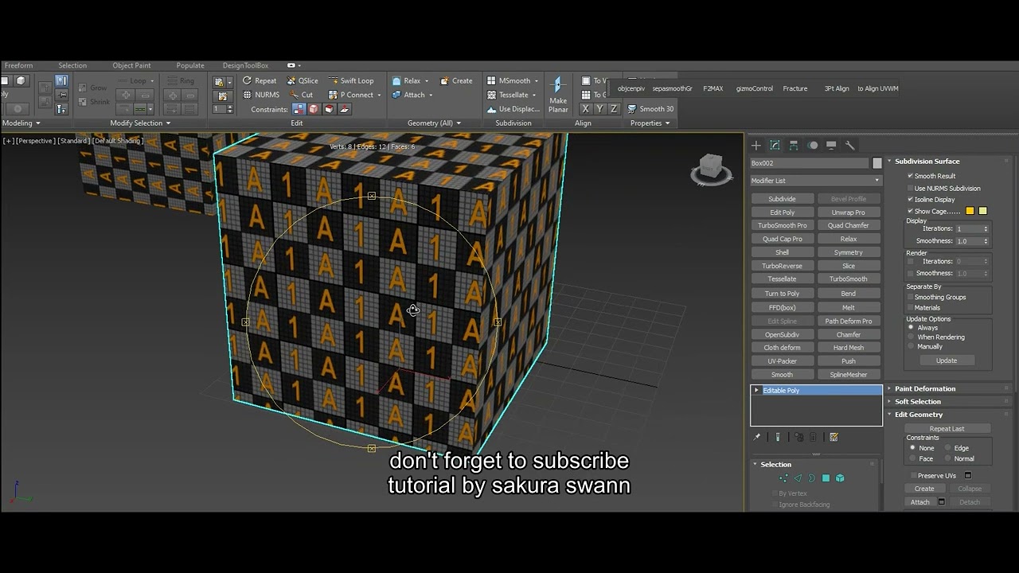1019x573 pixels.
Task: Expand the Paint Deformation rollout
Action: [923, 388]
